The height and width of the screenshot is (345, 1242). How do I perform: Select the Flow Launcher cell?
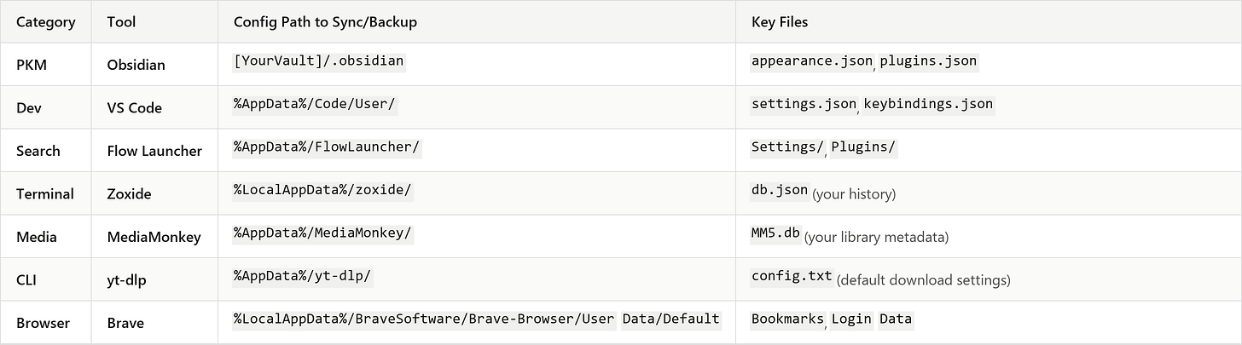coord(154,151)
